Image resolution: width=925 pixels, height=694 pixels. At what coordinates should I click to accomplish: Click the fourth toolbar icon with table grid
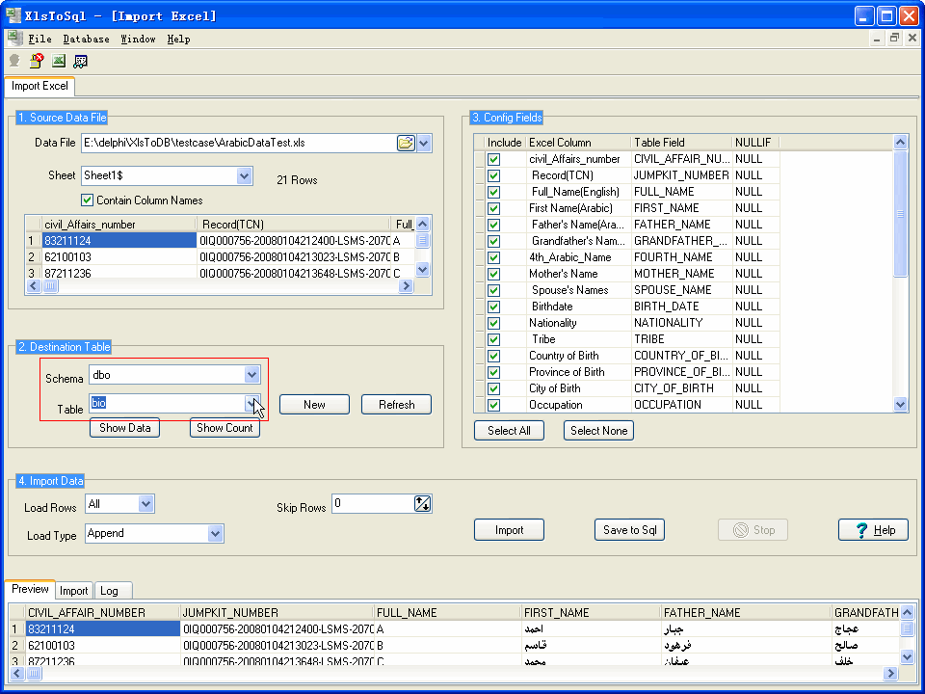(x=81, y=61)
